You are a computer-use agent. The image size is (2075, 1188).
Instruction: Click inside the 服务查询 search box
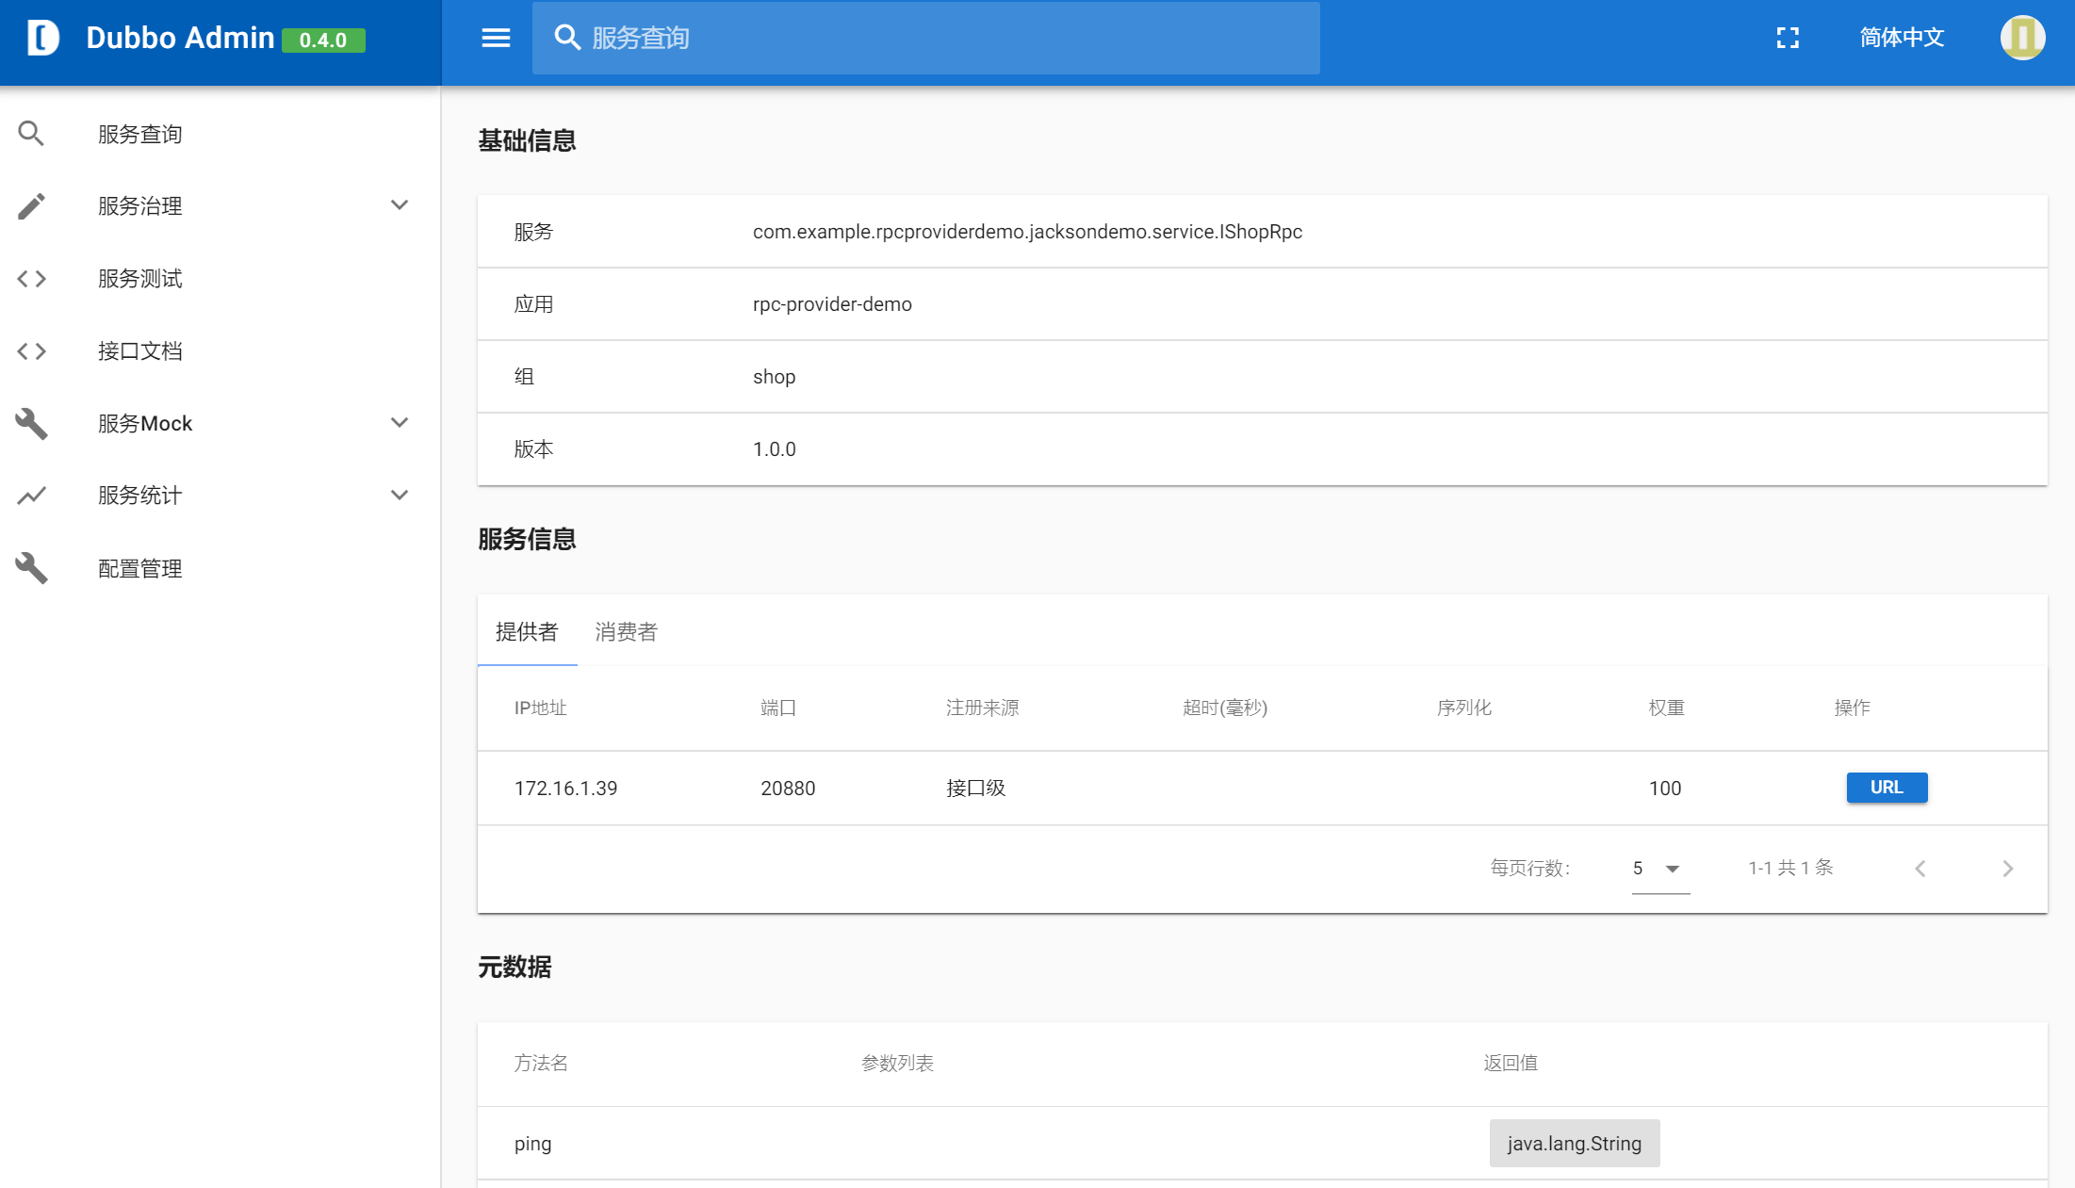pyautogui.click(x=926, y=38)
